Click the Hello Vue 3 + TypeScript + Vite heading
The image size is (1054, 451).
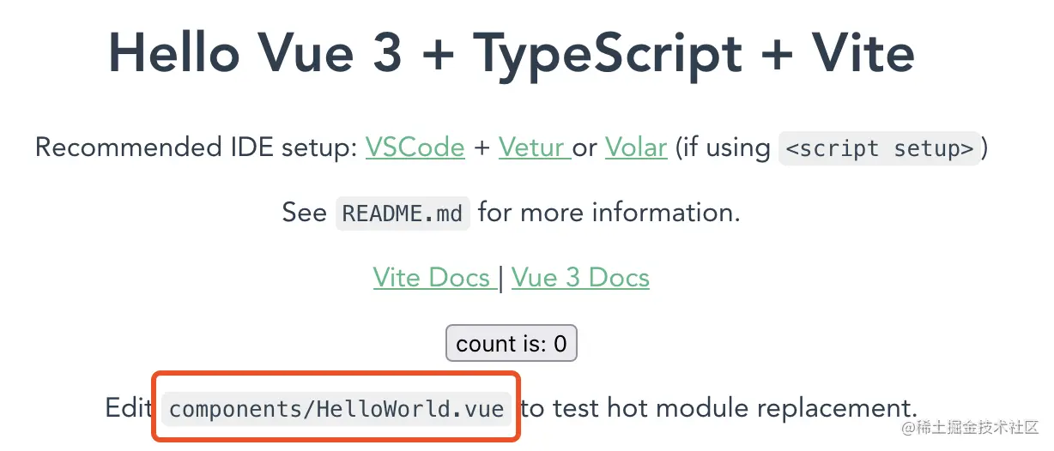(x=512, y=53)
